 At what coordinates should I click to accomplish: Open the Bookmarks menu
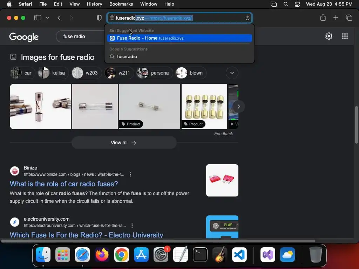[121, 4]
